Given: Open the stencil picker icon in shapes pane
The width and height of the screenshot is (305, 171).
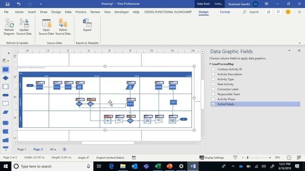Looking at the screenshot, I should 5,61.
